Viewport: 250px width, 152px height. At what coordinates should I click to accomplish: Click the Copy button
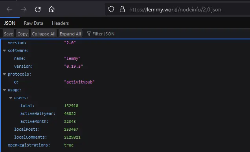pos(22,34)
